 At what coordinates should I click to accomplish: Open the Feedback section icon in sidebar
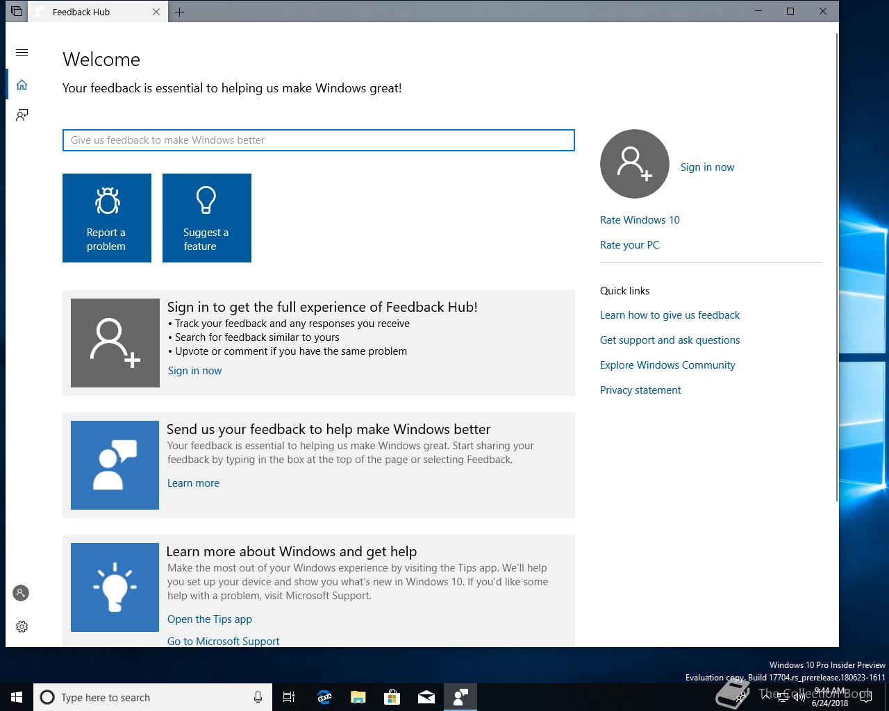[x=22, y=115]
